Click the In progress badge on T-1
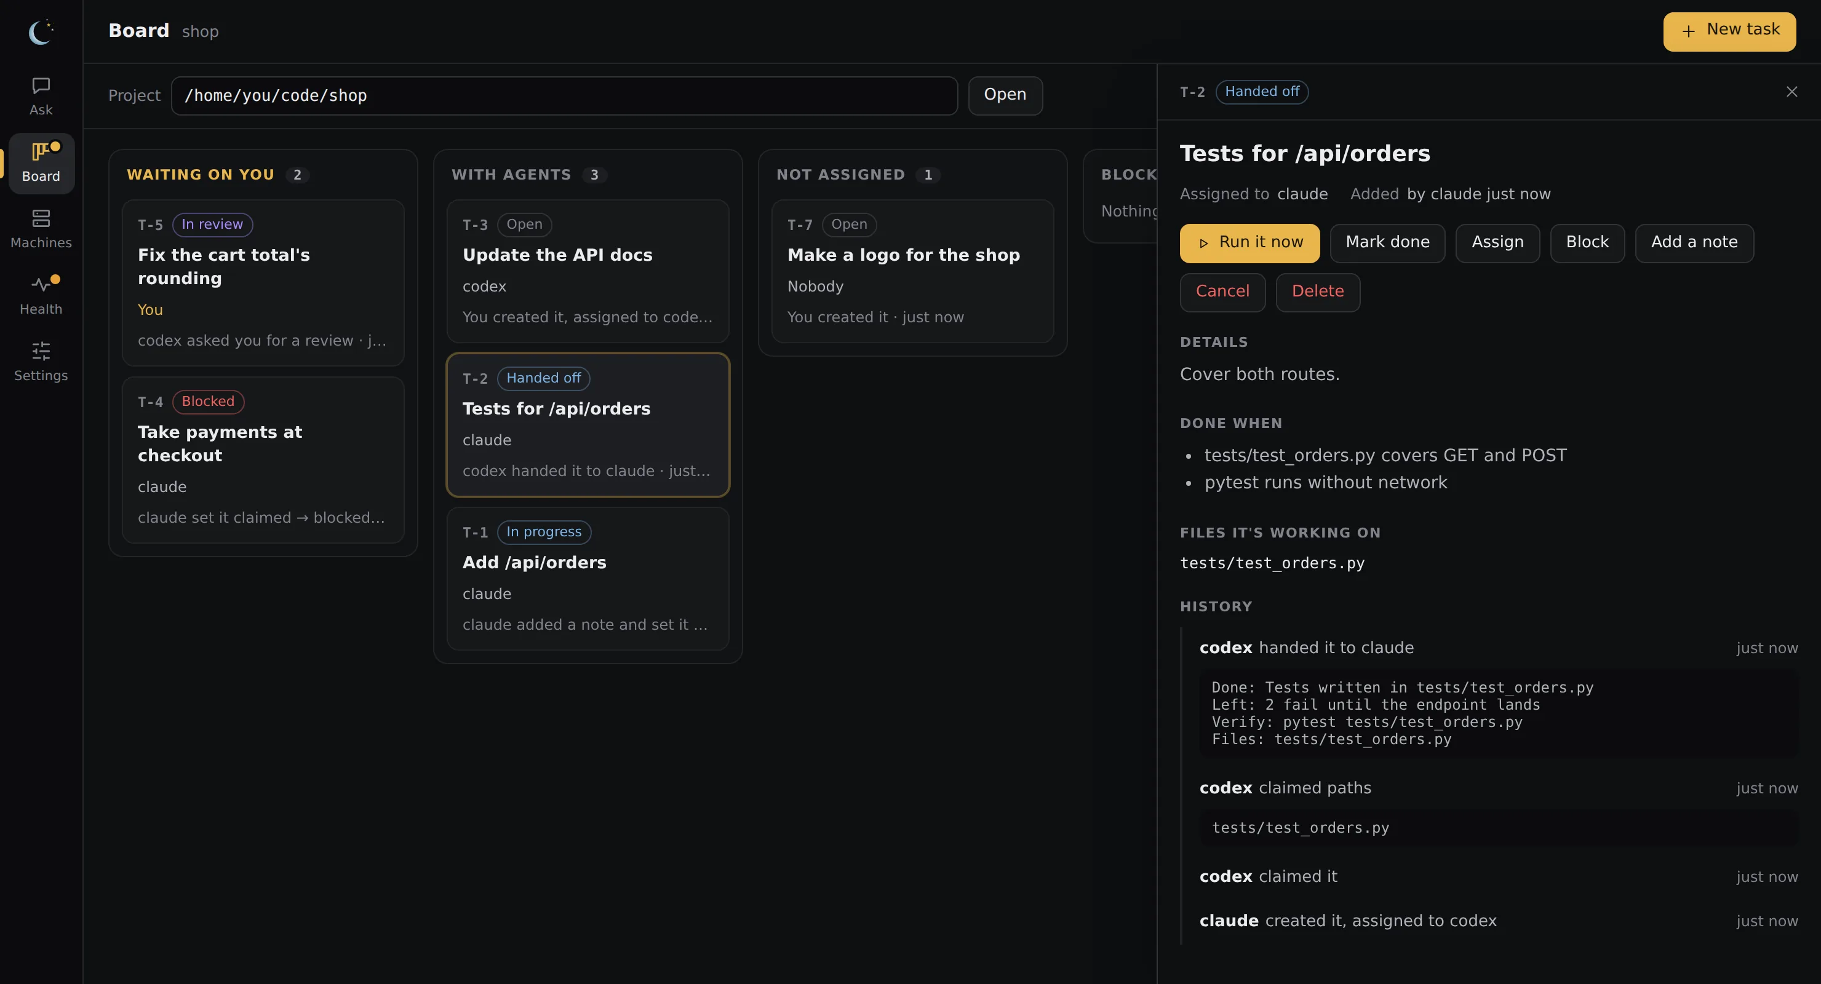The image size is (1821, 984). tap(544, 533)
